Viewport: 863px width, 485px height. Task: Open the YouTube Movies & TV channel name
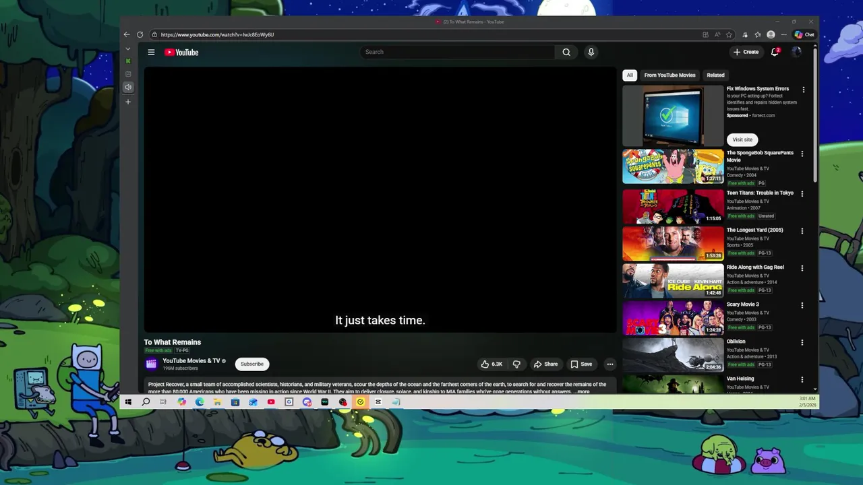tap(191, 361)
